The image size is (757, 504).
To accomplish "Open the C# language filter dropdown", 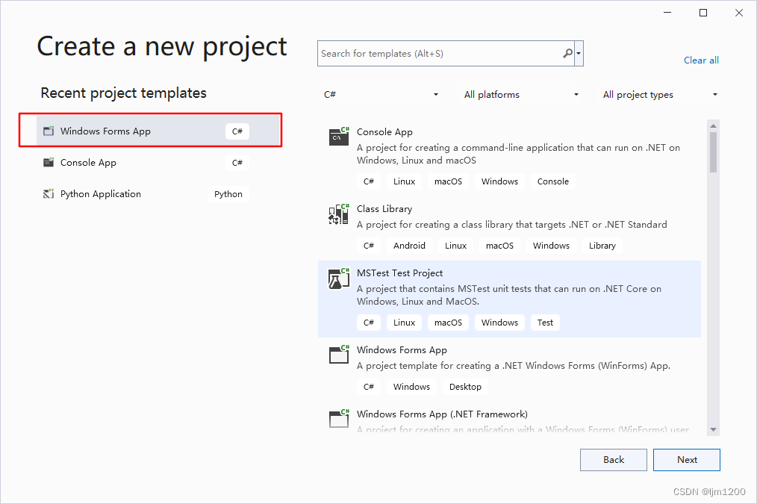I will point(381,94).
